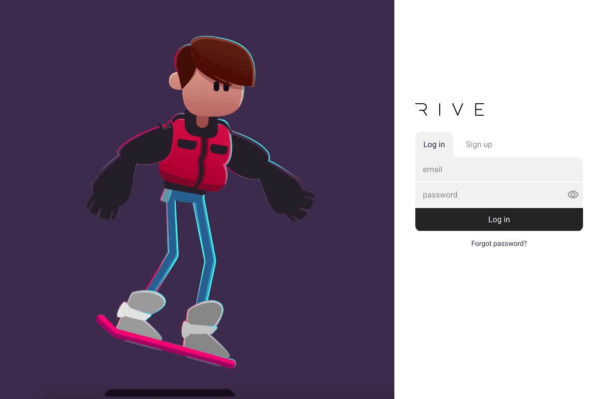The height and width of the screenshot is (399, 599).
Task: Submit with the dark Log in button
Action: coord(499,219)
